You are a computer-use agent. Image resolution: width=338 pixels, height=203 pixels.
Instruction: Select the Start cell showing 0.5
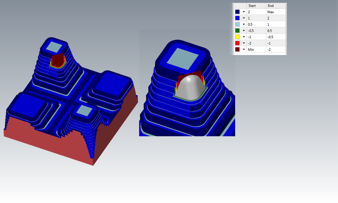coord(256,24)
